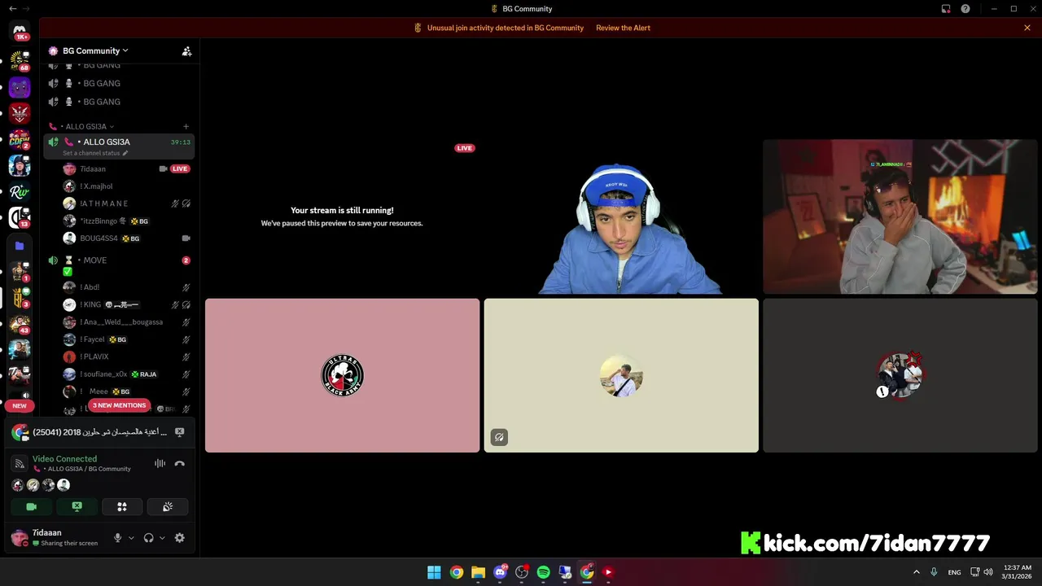Open the Discord taskbar icon

[500, 572]
